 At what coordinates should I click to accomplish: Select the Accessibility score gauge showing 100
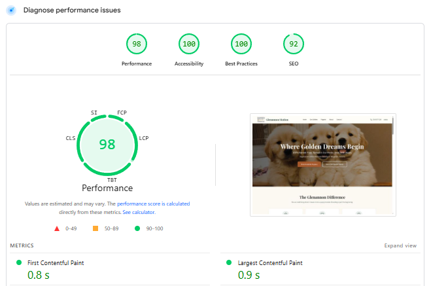tap(189, 44)
